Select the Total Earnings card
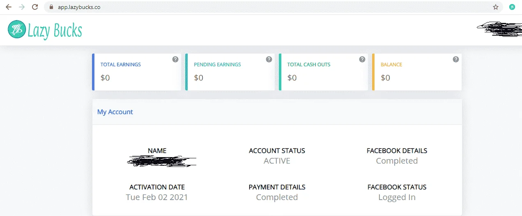The image size is (522, 216). [x=137, y=72]
